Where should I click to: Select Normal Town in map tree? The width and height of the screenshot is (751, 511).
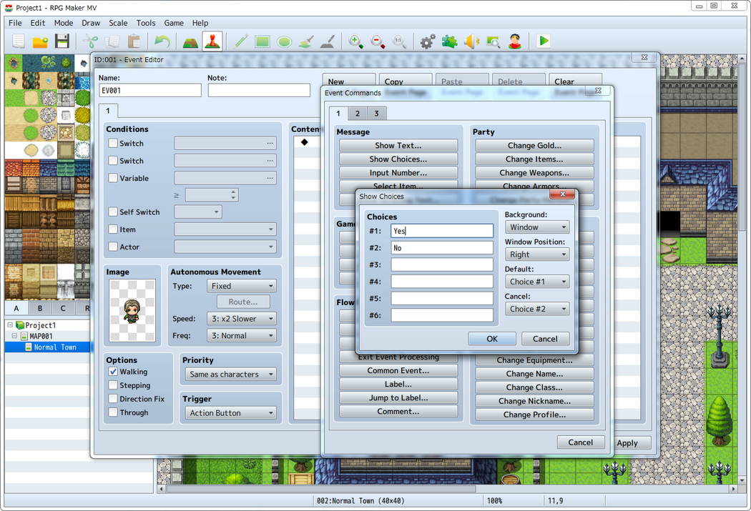tap(54, 347)
